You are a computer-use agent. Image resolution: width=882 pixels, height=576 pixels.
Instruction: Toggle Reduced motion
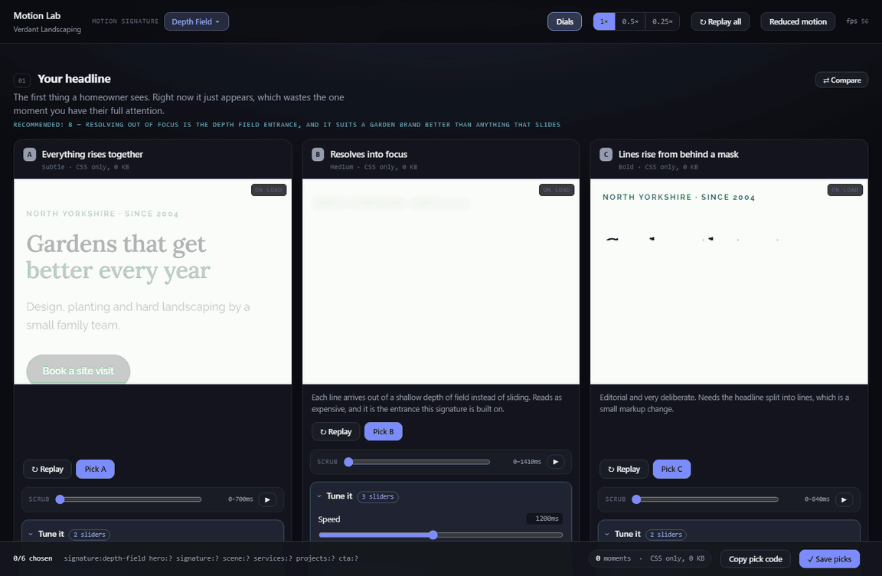[798, 21]
